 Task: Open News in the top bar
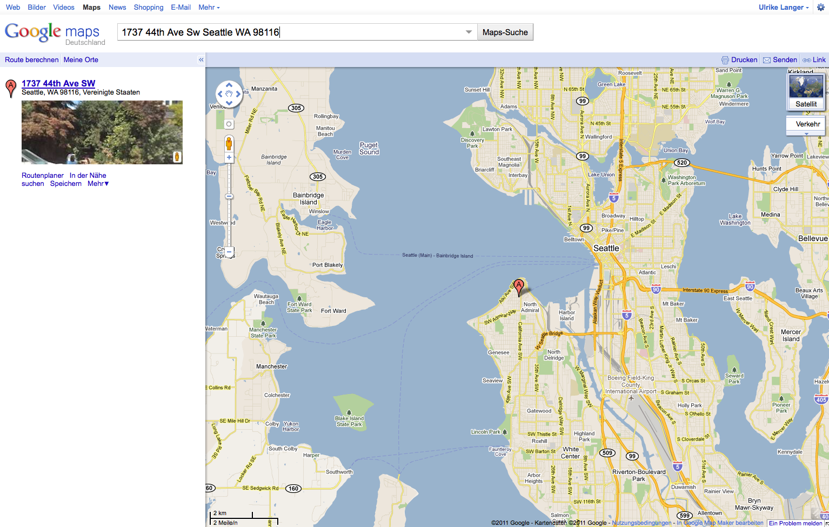[117, 7]
